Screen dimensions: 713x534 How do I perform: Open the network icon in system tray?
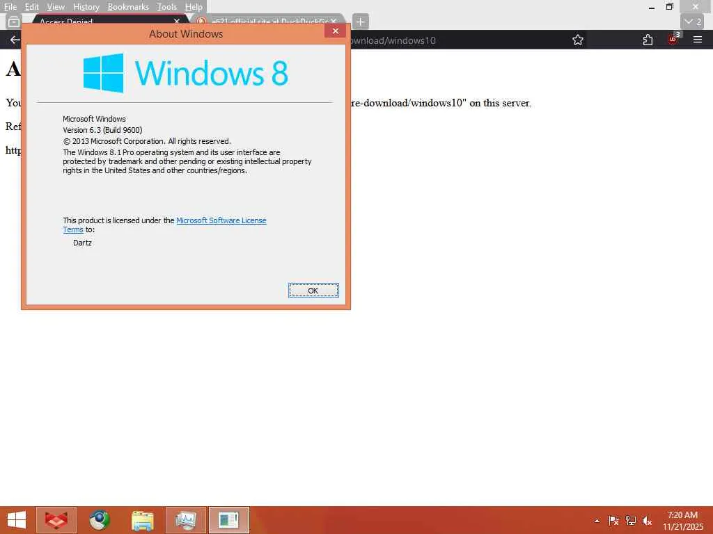pyautogui.click(x=631, y=521)
